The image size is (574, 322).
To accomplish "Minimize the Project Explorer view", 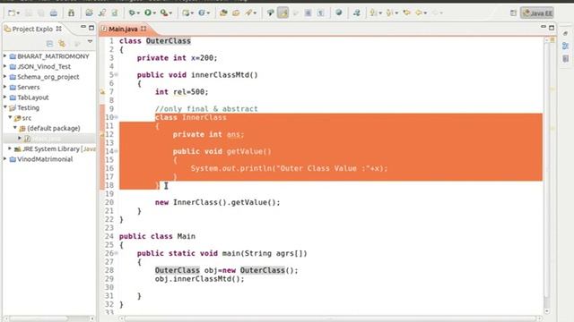I will tap(83, 27).
